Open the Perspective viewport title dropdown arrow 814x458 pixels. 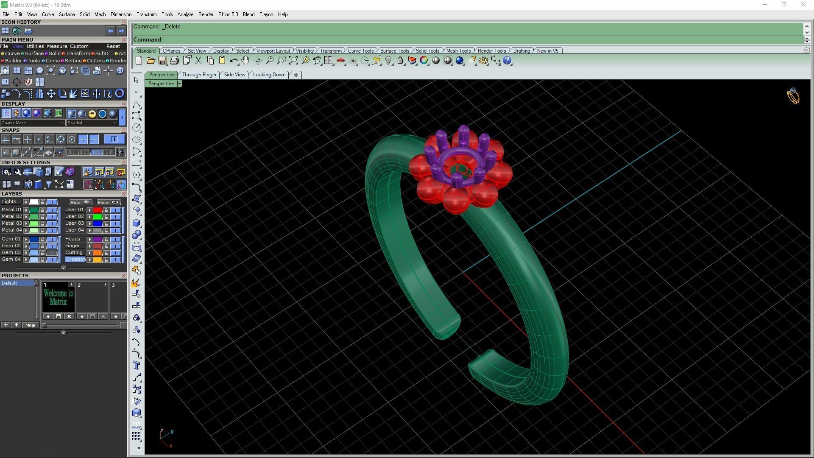pyautogui.click(x=179, y=84)
